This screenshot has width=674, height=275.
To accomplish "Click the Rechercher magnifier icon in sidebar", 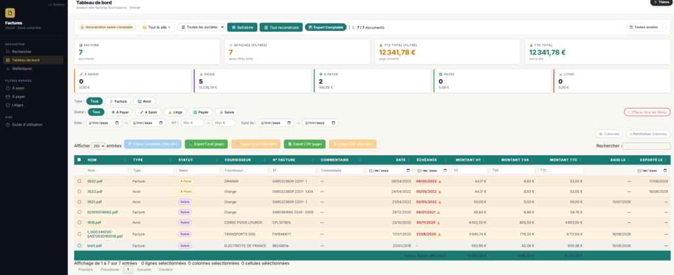I will [x=8, y=51].
